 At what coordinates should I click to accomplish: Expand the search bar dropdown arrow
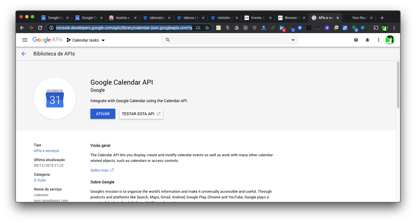[293, 40]
